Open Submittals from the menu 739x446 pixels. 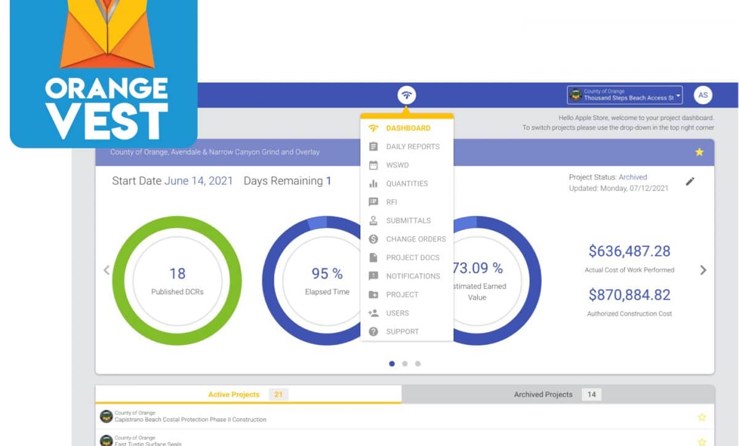[407, 220]
